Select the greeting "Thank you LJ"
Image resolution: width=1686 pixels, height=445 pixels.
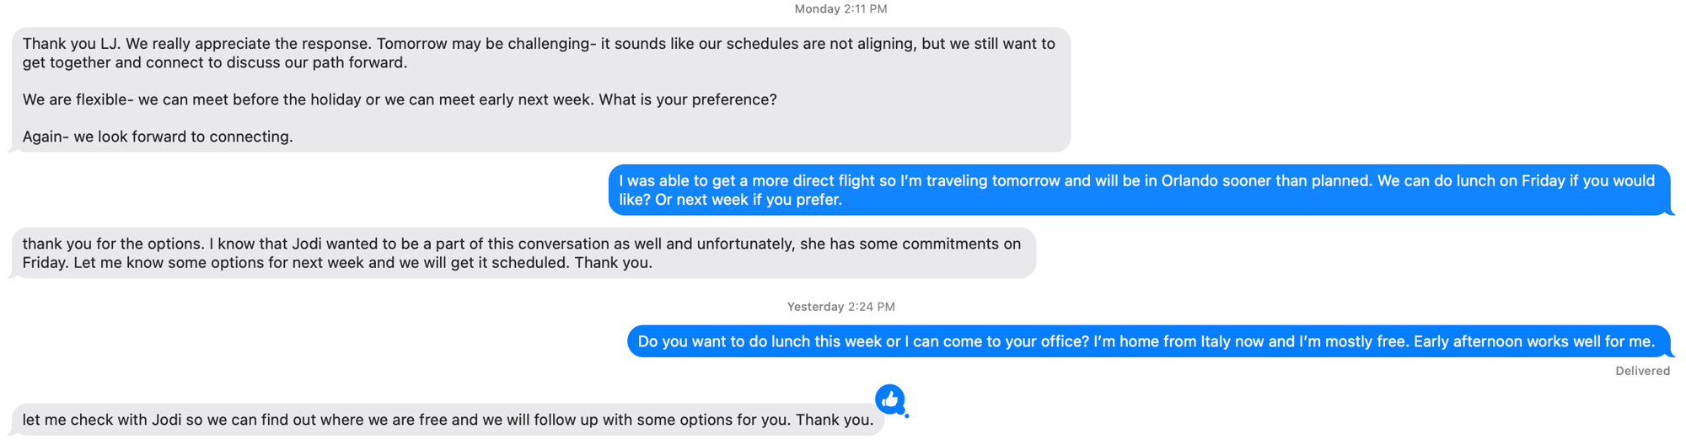[69, 44]
